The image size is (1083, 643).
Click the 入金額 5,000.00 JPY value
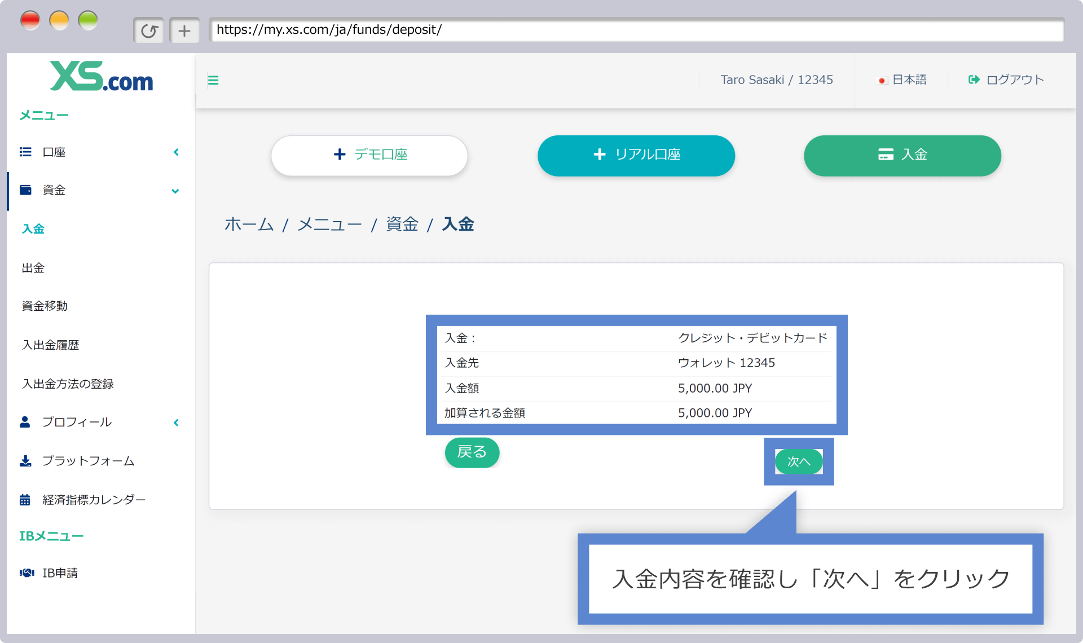(x=715, y=388)
